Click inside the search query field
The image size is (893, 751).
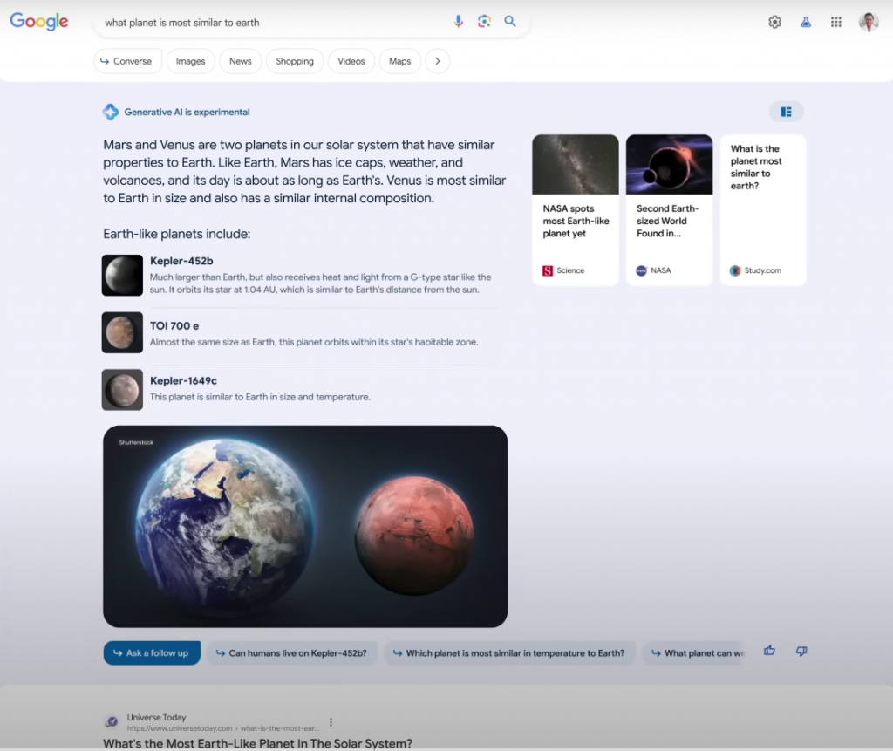click(x=270, y=23)
